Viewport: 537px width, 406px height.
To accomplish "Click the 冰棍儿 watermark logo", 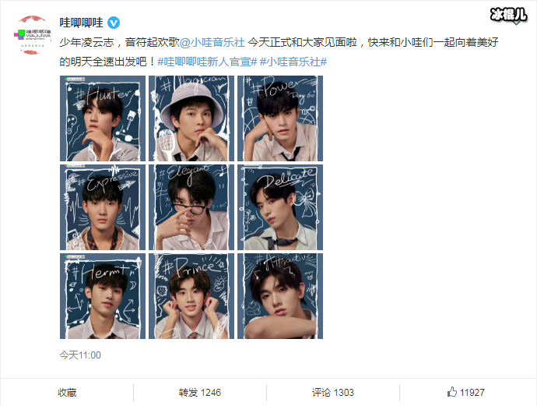I will click(x=508, y=16).
